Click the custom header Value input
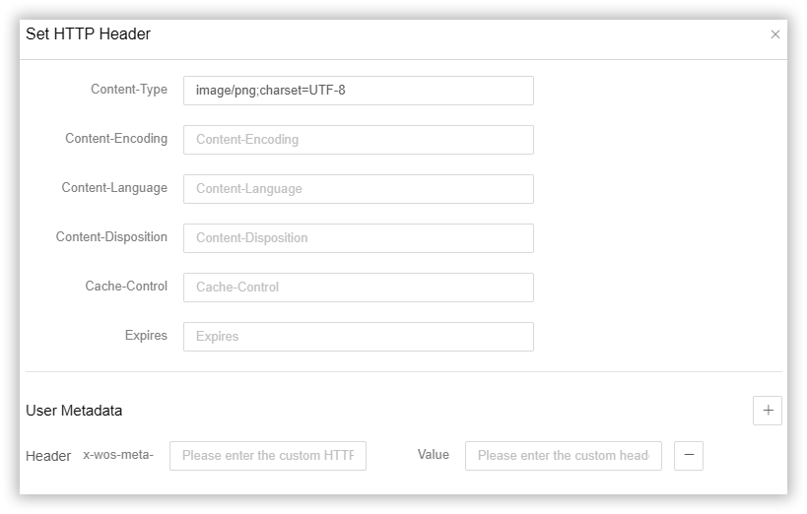The width and height of the screenshot is (807, 514). pos(563,456)
